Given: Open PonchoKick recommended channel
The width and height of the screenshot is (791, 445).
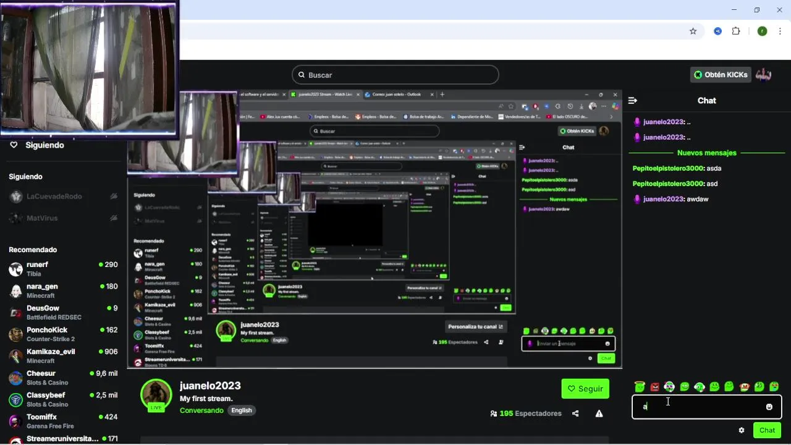Looking at the screenshot, I should tap(63, 334).
